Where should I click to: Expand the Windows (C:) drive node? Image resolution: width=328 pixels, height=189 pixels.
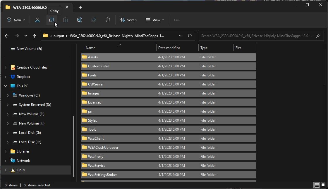pos(8,95)
